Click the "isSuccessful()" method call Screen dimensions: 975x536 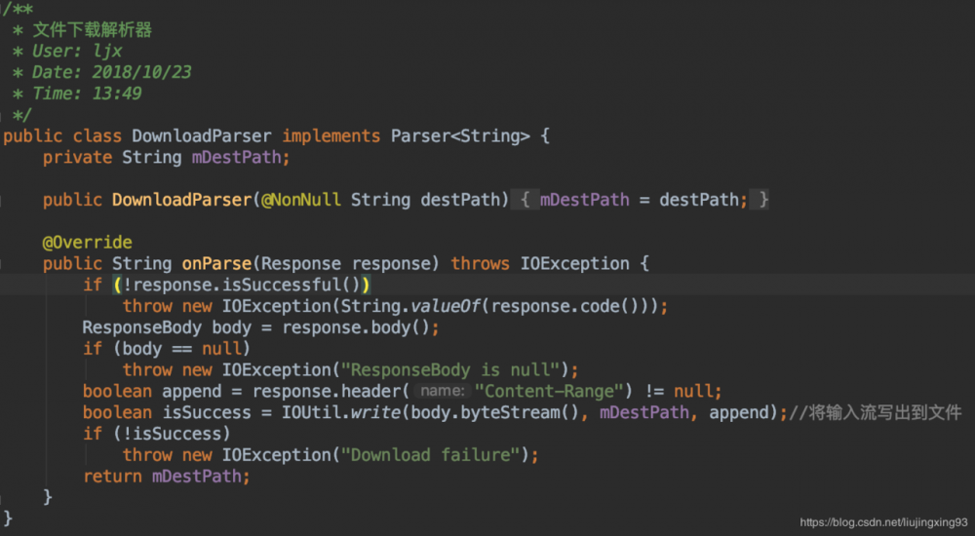[291, 285]
